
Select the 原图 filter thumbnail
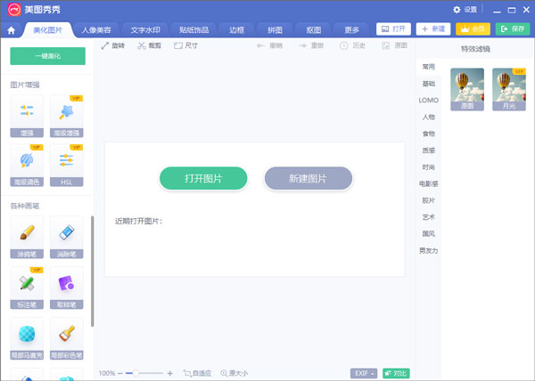coord(467,89)
